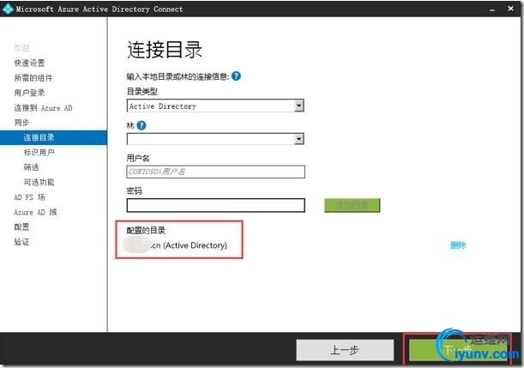Open 配置 step in sidebar

pyautogui.click(x=21, y=227)
